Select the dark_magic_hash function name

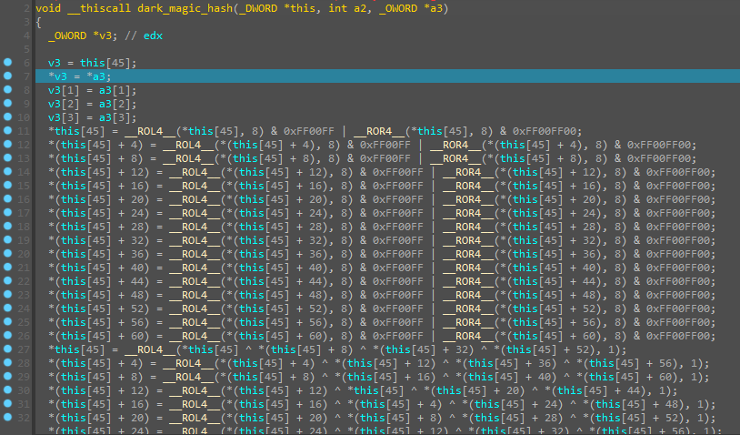coord(178,8)
